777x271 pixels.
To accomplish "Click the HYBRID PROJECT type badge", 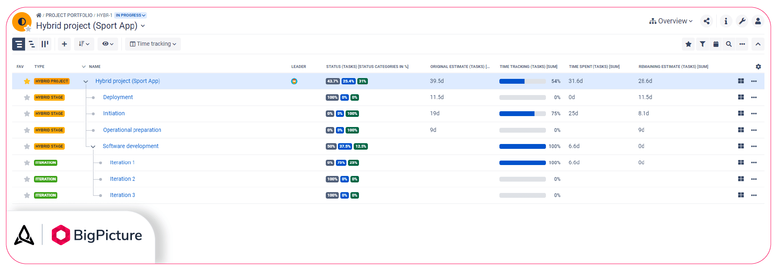I will click(52, 81).
